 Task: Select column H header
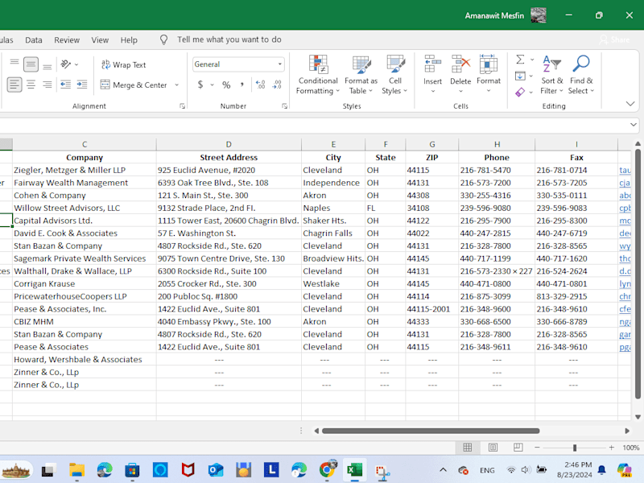point(497,144)
